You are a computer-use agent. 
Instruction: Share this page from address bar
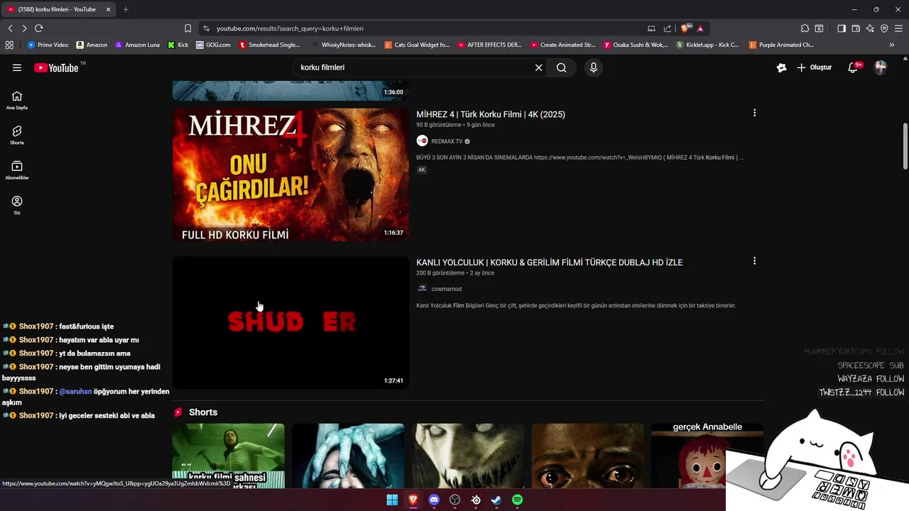tap(668, 28)
